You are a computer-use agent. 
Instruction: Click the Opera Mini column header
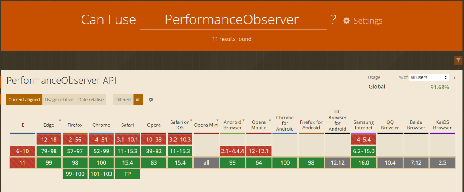click(206, 125)
